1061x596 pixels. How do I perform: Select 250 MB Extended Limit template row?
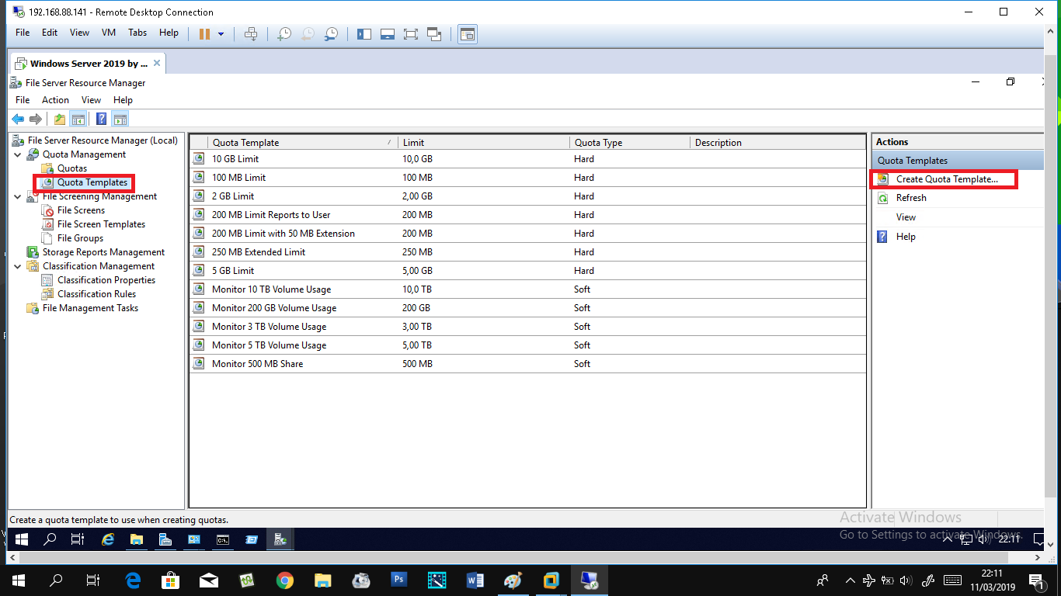[527, 252]
